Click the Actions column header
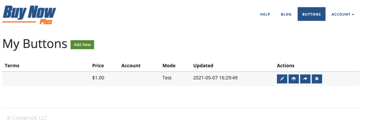 coord(285,65)
